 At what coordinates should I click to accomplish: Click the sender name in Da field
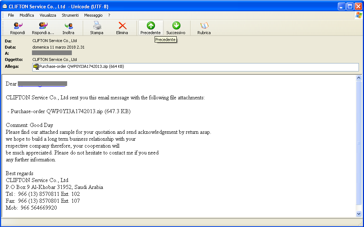[x=54, y=41]
